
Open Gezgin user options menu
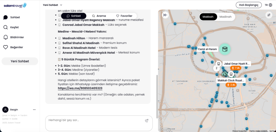pos(34,110)
